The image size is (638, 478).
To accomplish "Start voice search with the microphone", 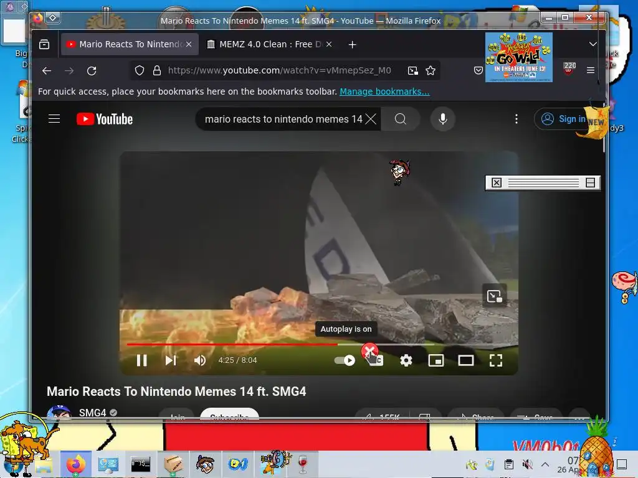I will pyautogui.click(x=443, y=119).
